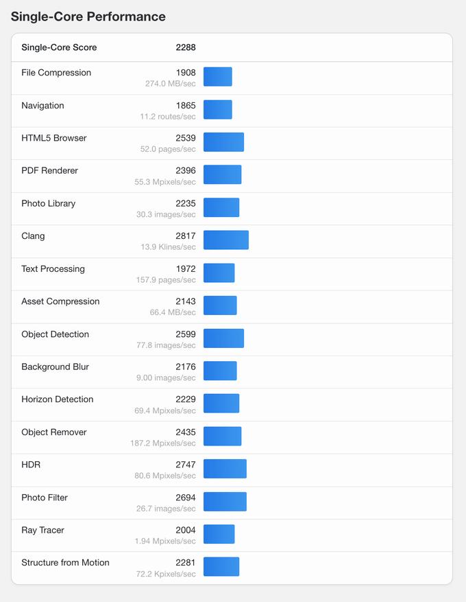The height and width of the screenshot is (602, 466).
Task: Select the Asset Compression 66.4 MB/sec text
Action: click(173, 312)
